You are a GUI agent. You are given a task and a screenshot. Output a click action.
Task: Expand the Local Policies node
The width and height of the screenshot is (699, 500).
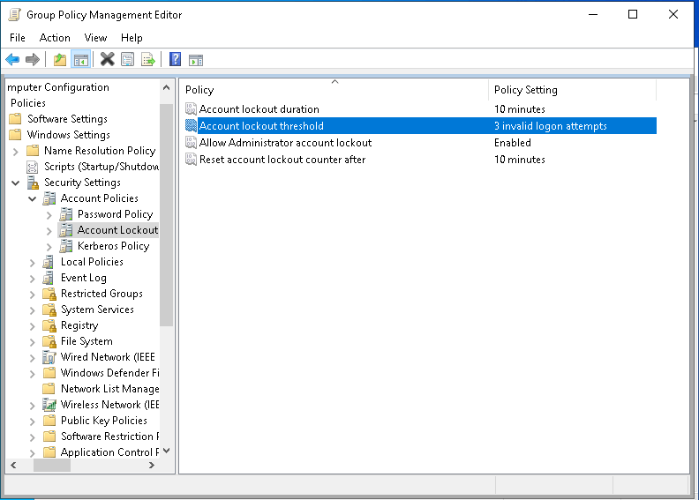click(33, 262)
